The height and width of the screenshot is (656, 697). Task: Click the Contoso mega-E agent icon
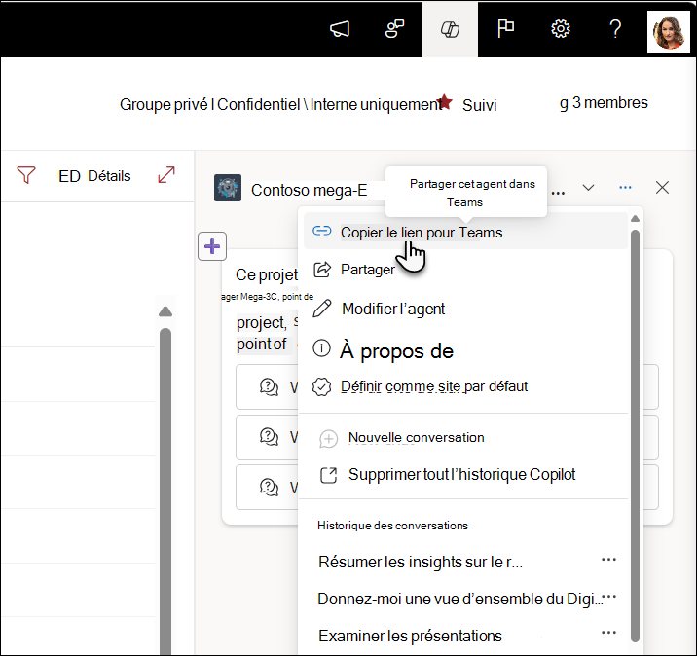(228, 188)
